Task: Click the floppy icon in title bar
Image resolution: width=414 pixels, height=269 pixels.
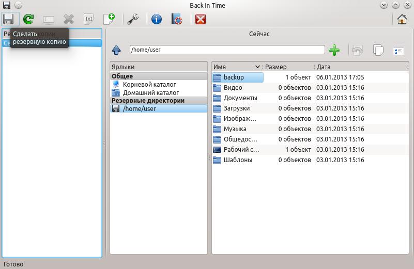Action: pyautogui.click(x=7, y=5)
